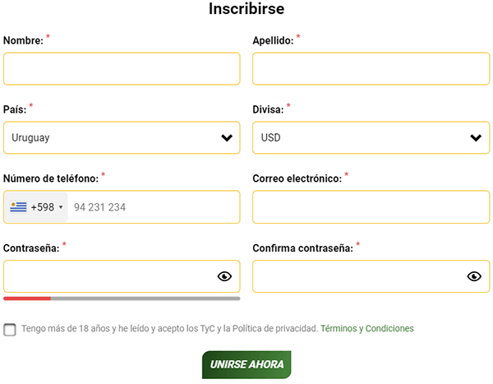
Task: Expand the Divisa currency dropdown arrow
Action: click(475, 138)
